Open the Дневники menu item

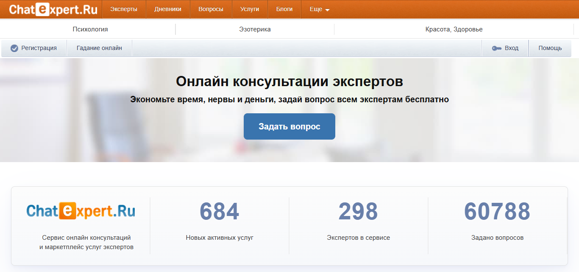coord(168,9)
